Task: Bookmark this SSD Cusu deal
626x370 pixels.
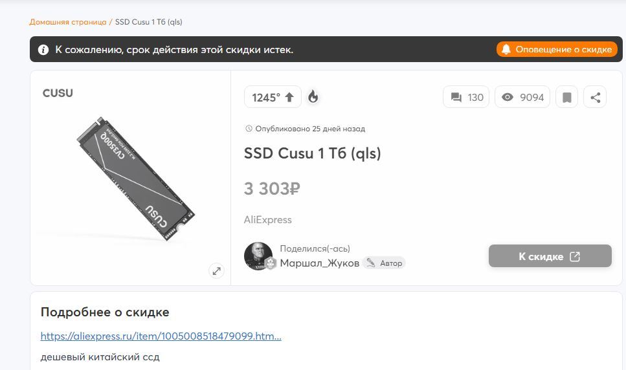Action: click(x=567, y=97)
